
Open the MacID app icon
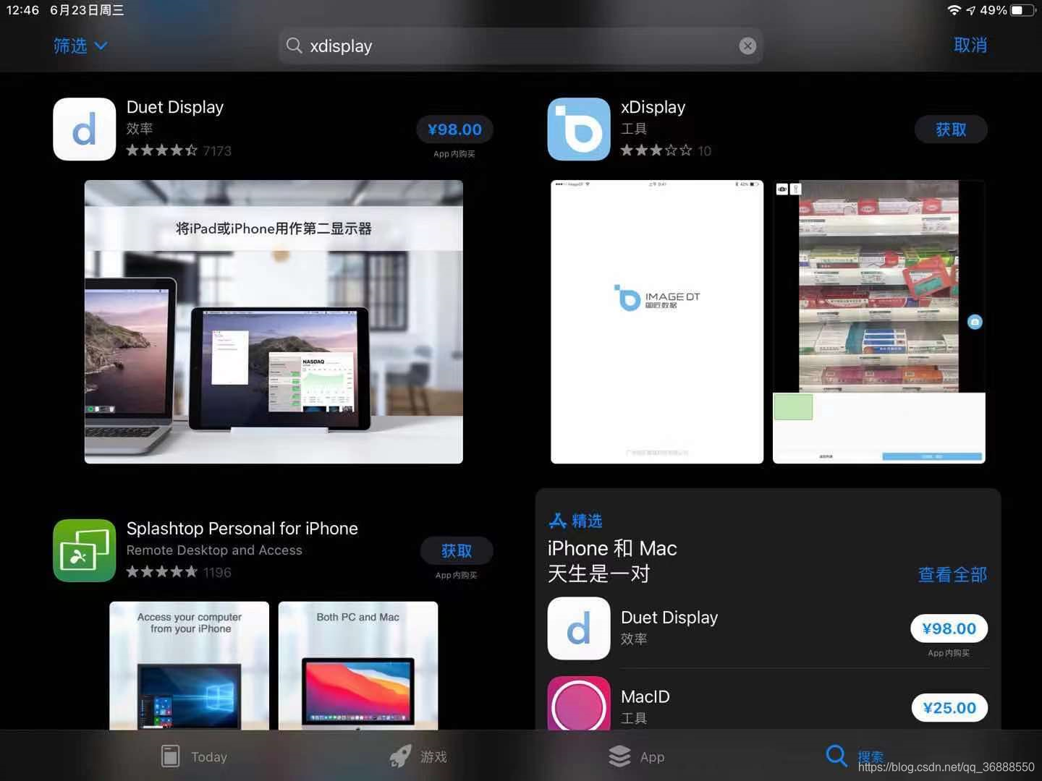point(579,704)
